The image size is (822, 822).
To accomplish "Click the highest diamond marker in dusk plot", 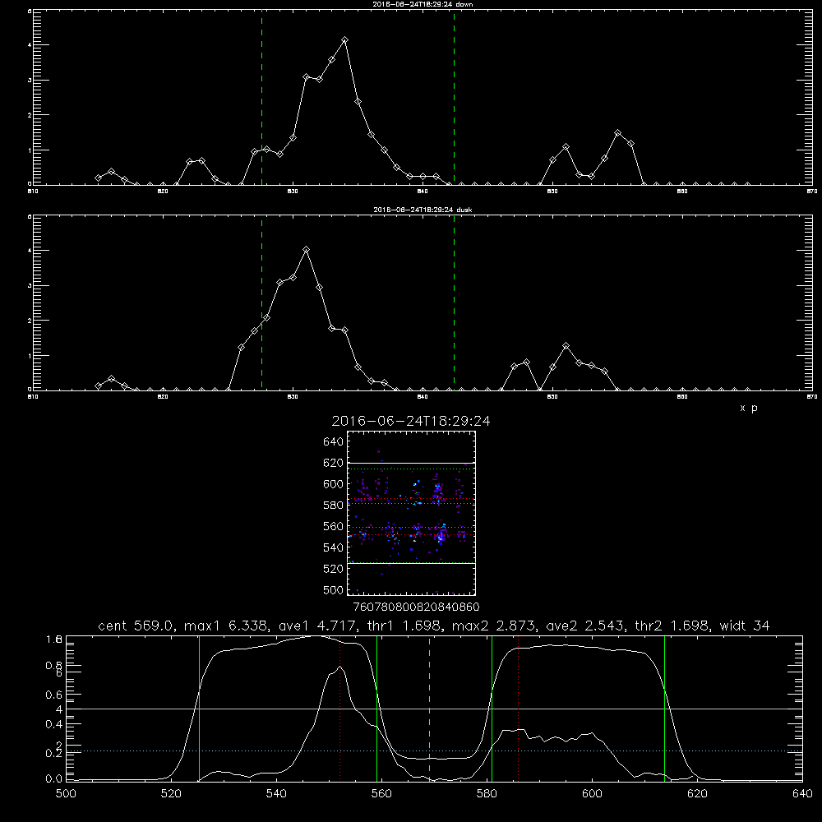I will coord(306,250).
